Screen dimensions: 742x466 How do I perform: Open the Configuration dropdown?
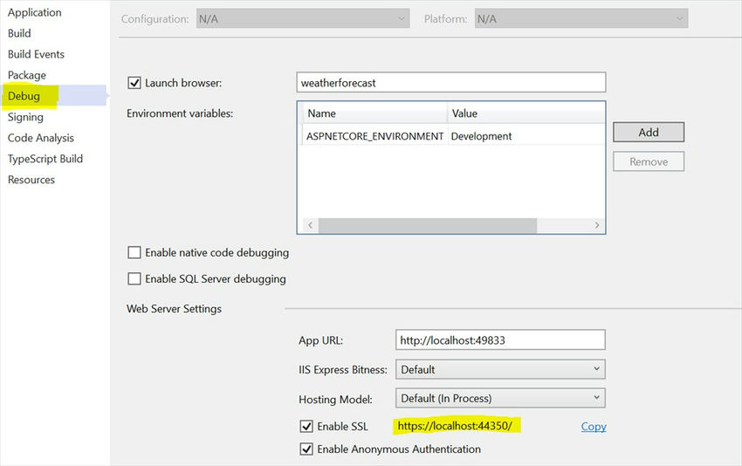(x=303, y=19)
